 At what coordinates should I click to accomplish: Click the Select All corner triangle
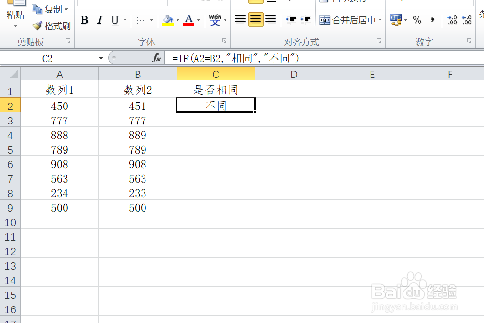coord(10,74)
